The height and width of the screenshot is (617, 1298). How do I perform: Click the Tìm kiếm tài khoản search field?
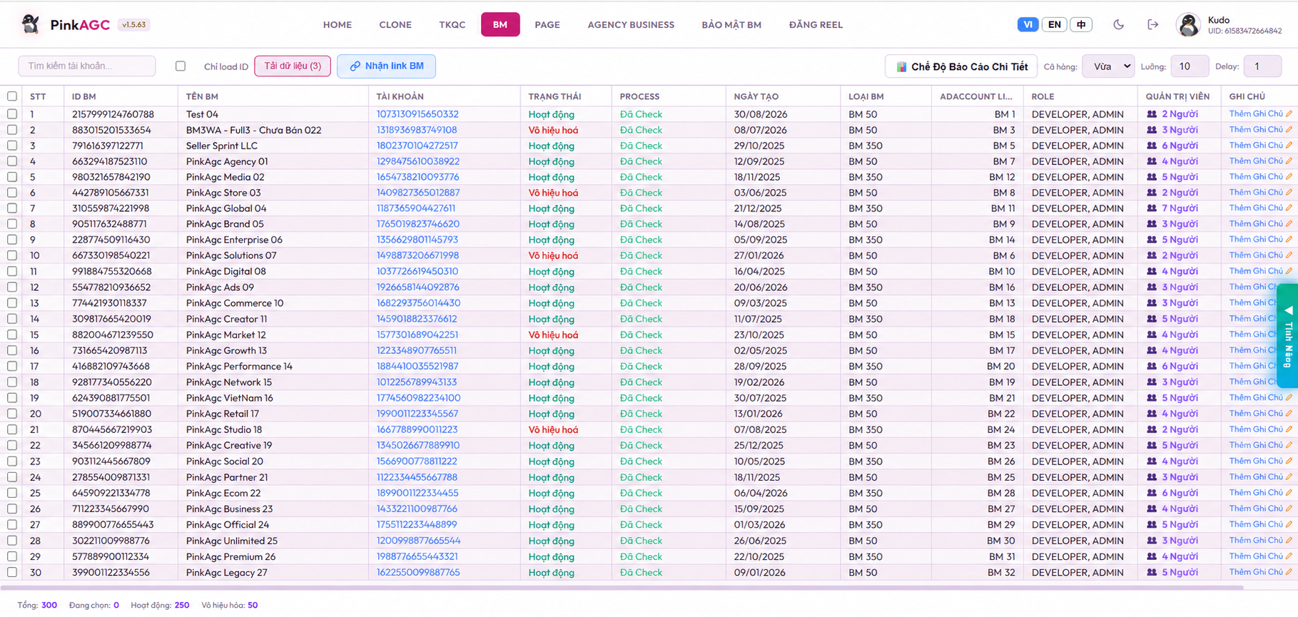click(x=86, y=66)
